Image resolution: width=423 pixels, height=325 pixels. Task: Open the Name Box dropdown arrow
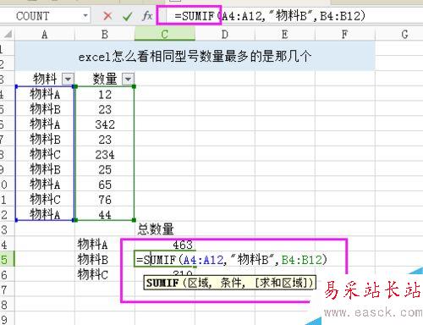point(85,15)
